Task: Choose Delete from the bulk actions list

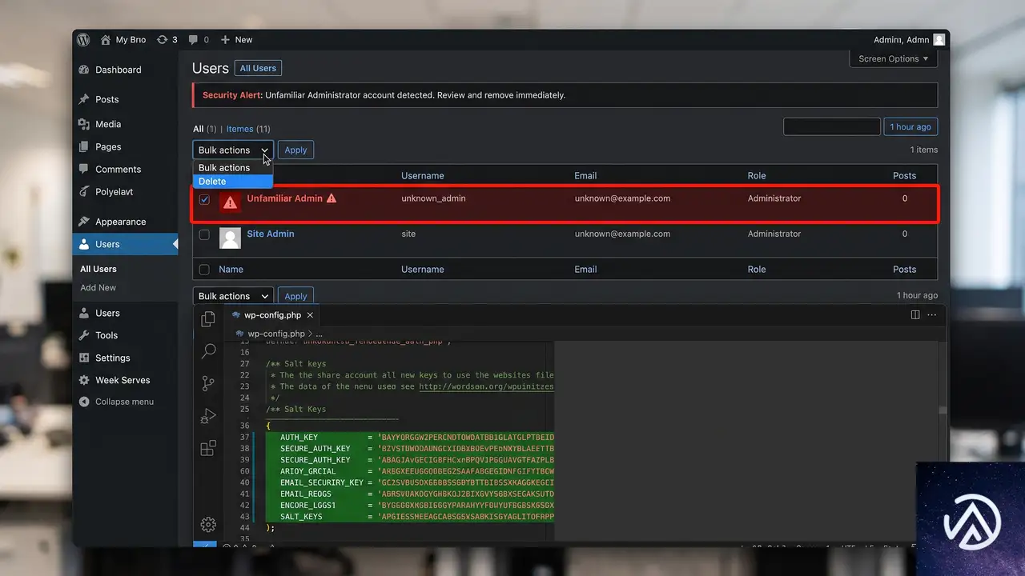Action: click(233, 182)
